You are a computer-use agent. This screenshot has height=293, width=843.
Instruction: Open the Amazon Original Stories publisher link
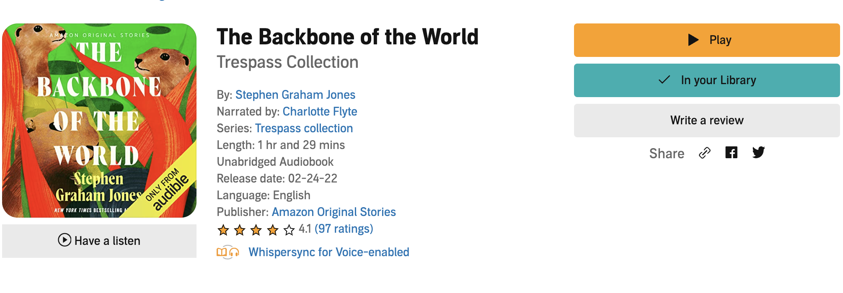[334, 212]
